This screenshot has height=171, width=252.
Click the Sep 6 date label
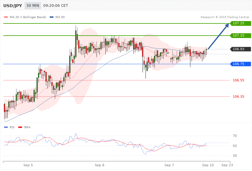coord(100,165)
